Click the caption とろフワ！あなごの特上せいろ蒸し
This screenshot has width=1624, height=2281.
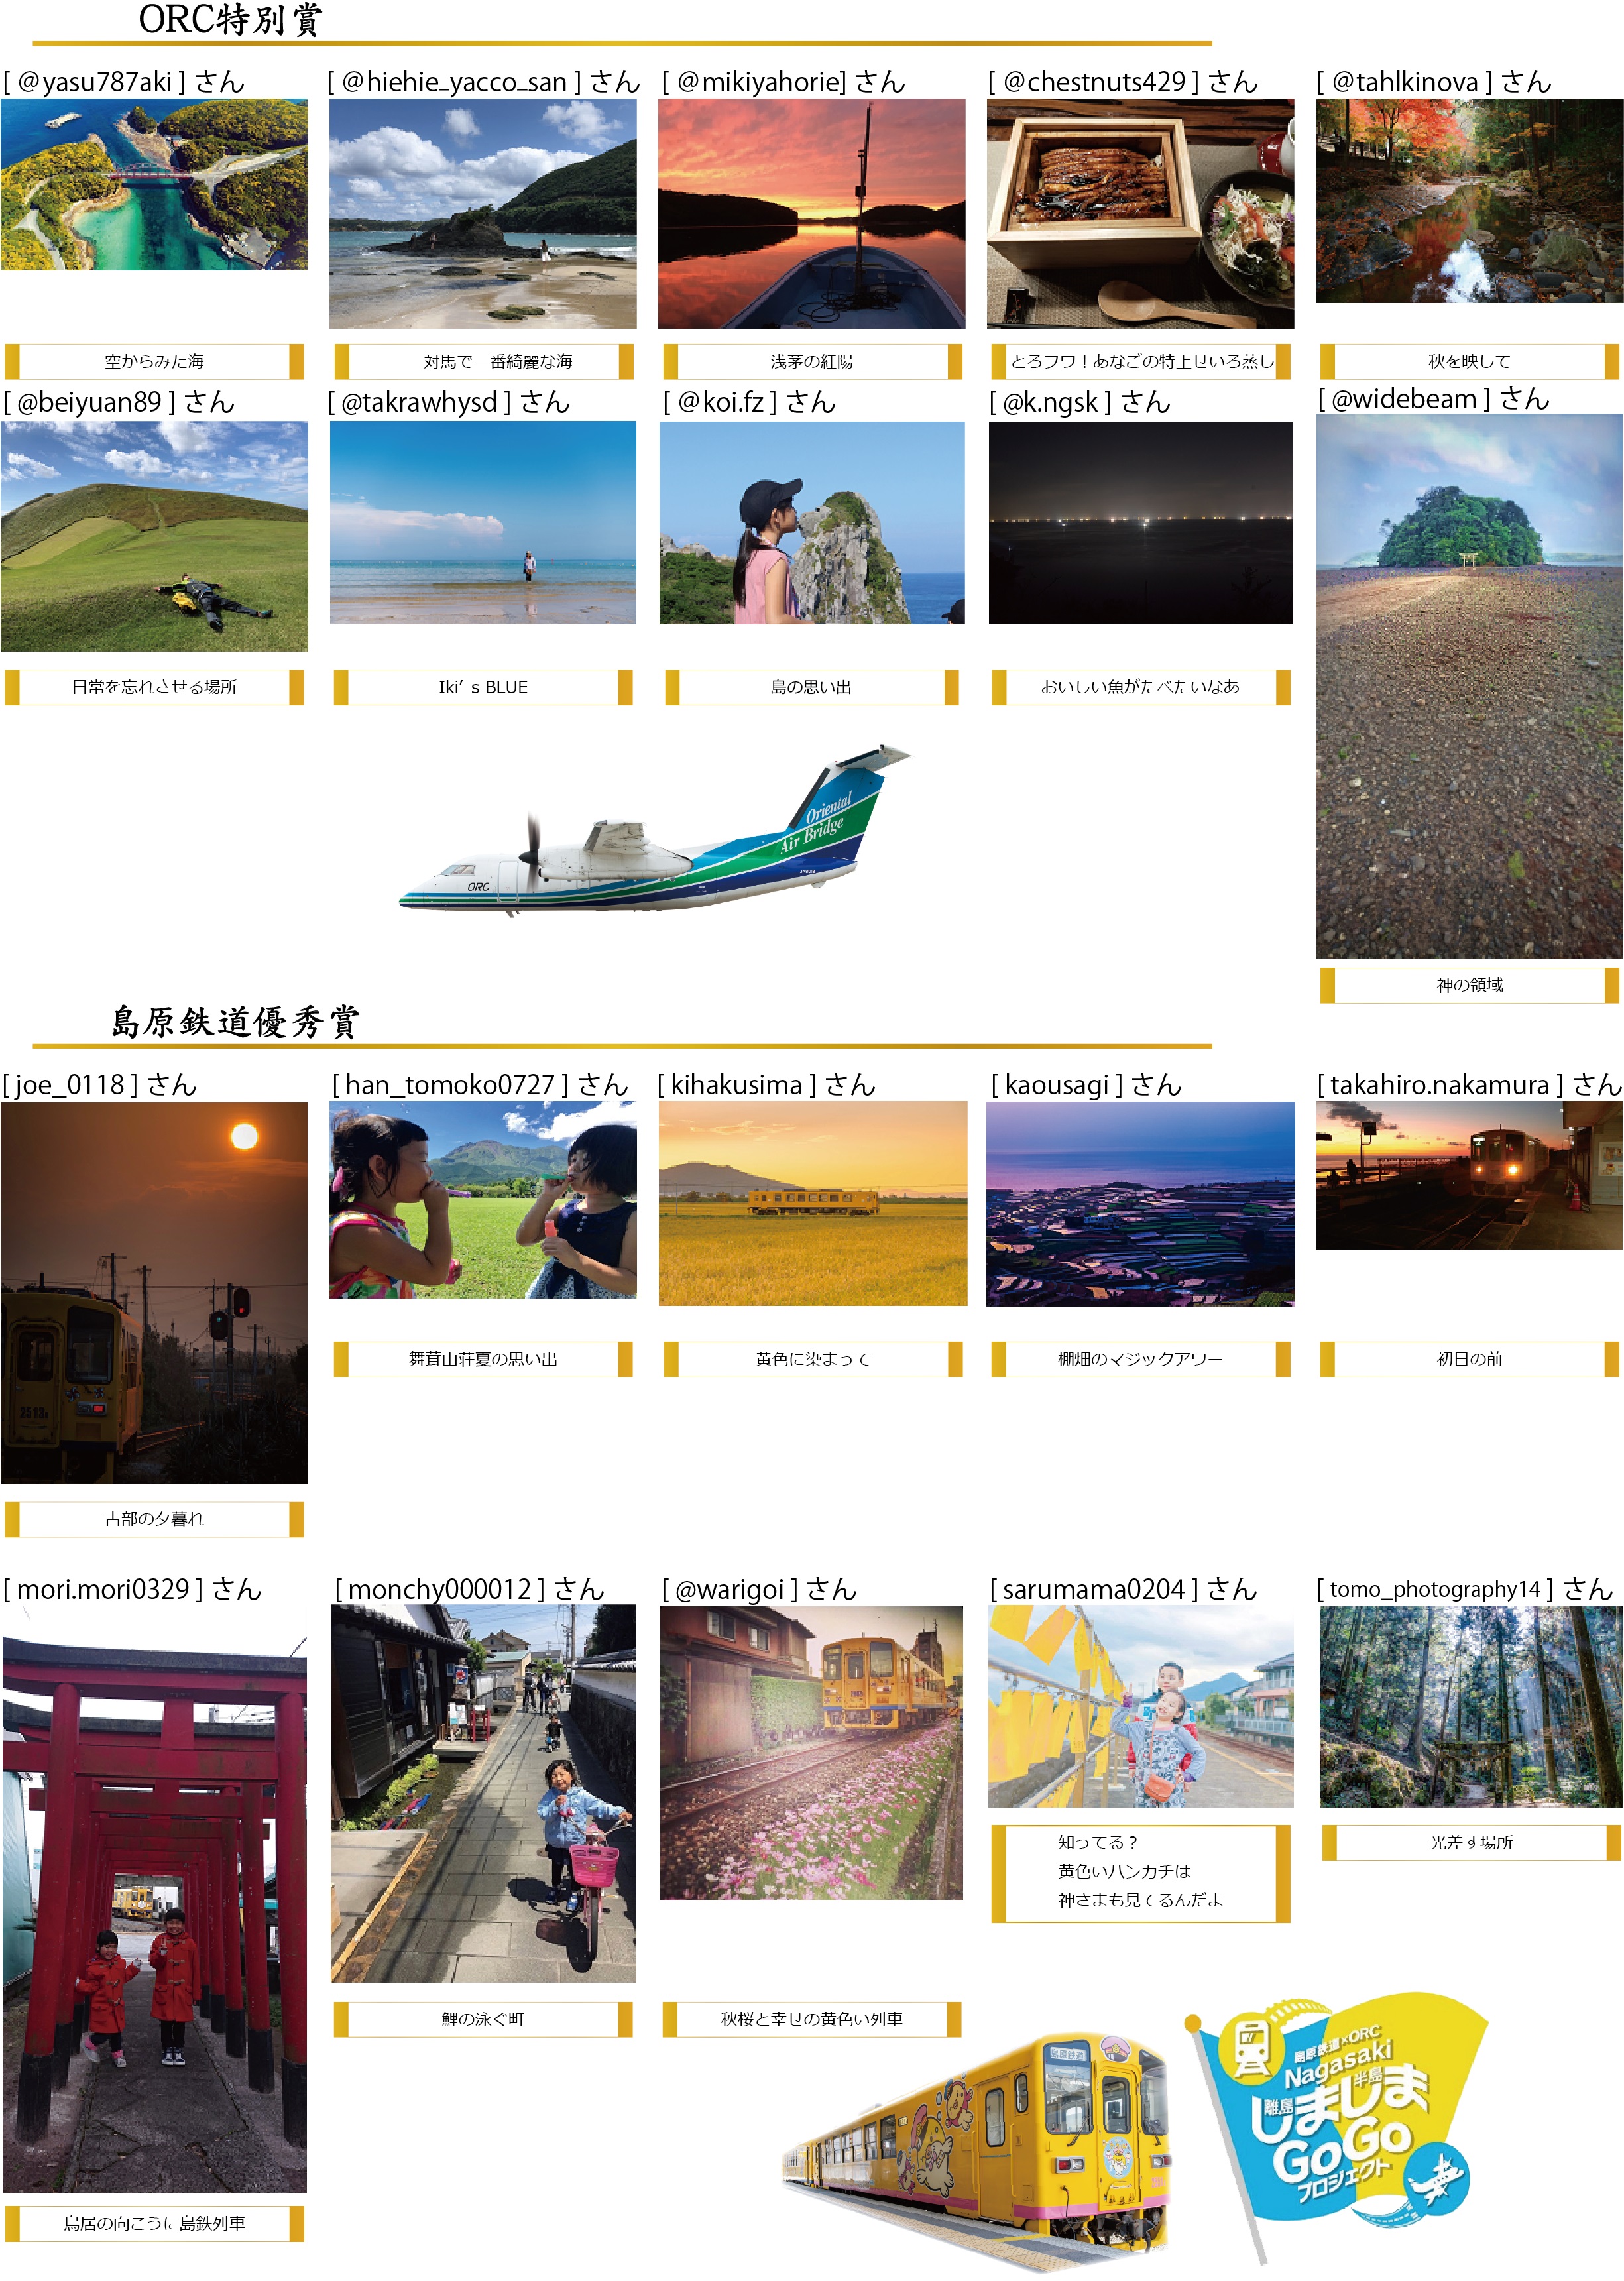tap(1142, 361)
